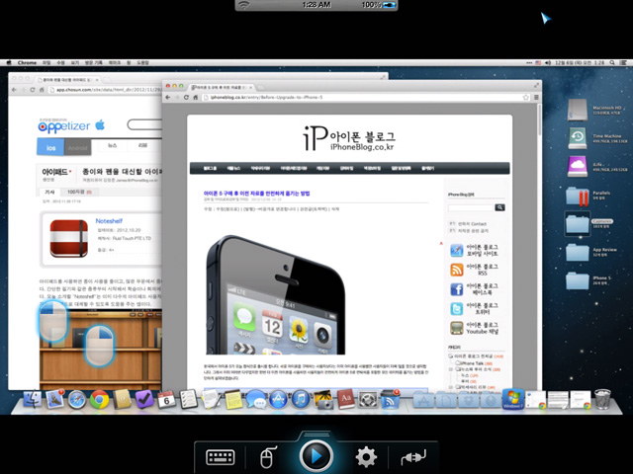This screenshot has width=633, height=474.
Task: Select the Captures folder on the desktop
Action: click(x=578, y=224)
